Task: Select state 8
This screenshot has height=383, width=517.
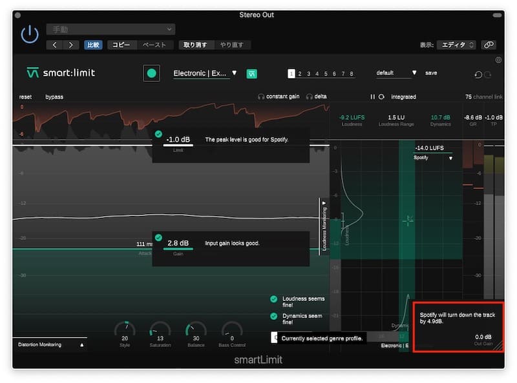Action: pyautogui.click(x=352, y=74)
